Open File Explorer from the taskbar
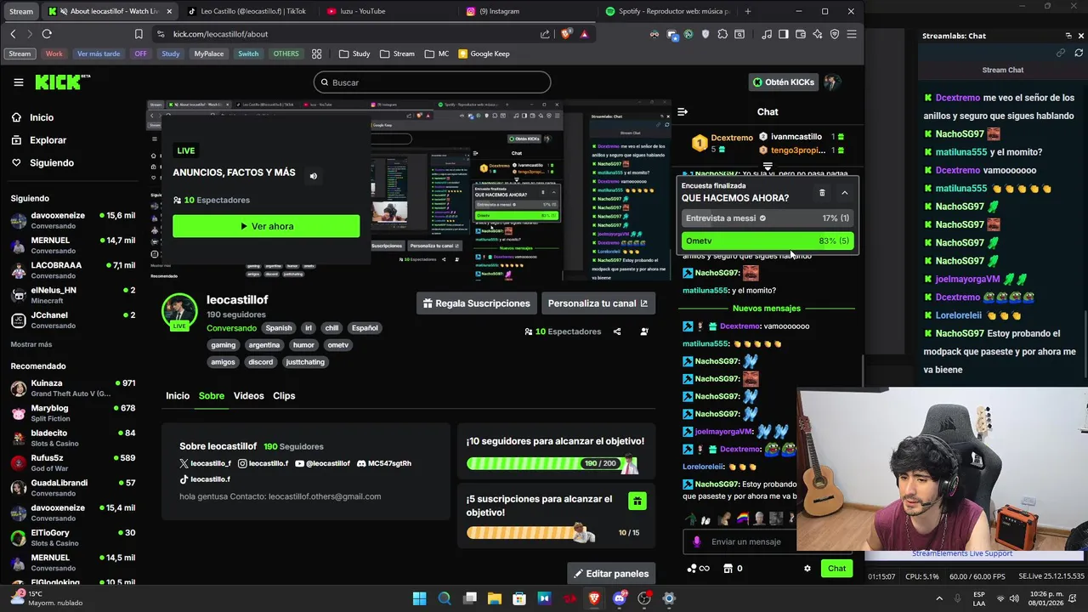 pyautogui.click(x=494, y=598)
